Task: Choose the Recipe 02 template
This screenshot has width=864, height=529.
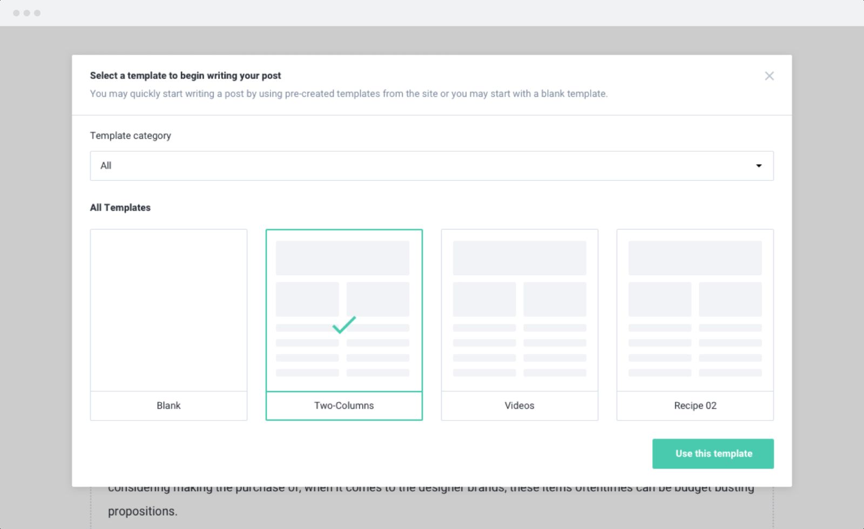Action: pos(695,324)
